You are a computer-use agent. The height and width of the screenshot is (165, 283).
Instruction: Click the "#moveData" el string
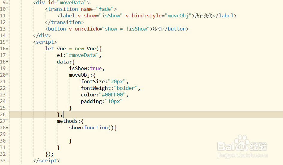pyautogui.click(x=82, y=55)
